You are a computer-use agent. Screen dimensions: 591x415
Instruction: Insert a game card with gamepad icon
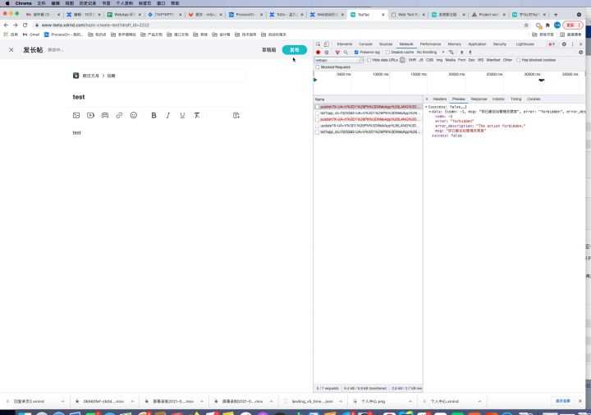click(x=105, y=115)
